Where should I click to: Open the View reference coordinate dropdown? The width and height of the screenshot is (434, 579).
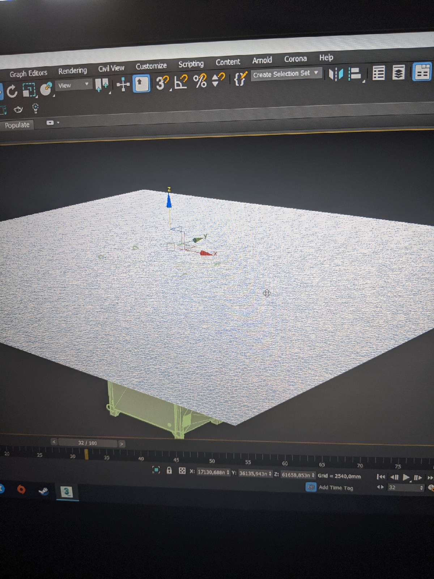click(74, 85)
